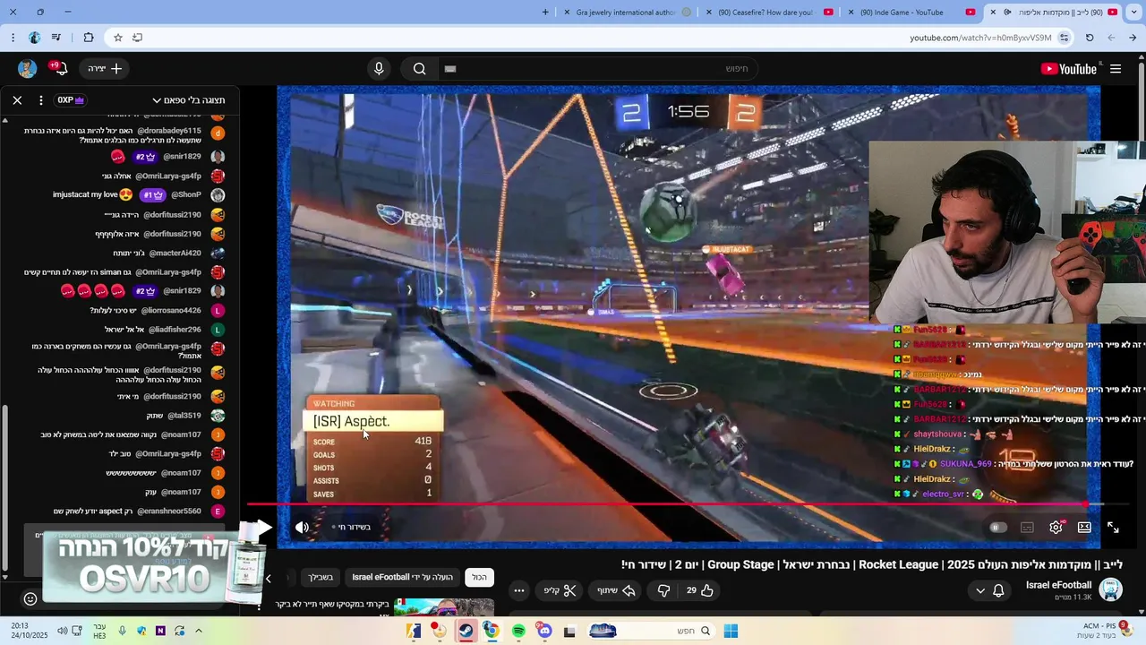
Task: Toggle channel notification bell for Israel eFootball
Action: point(998,590)
